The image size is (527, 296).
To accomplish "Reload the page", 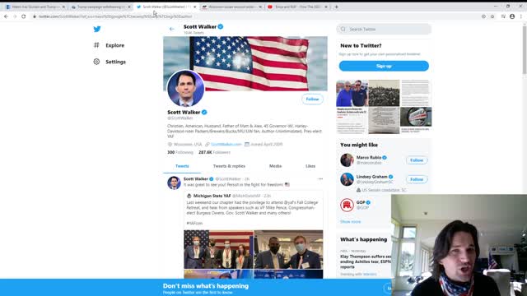I will pyautogui.click(x=24, y=16).
